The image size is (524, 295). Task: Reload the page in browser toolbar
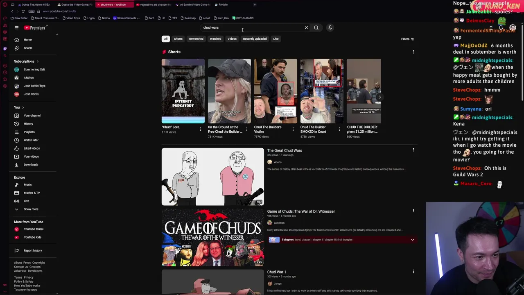point(23,11)
